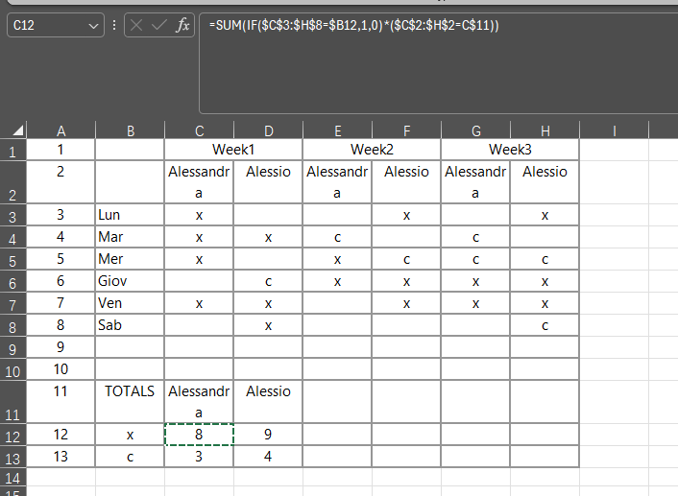Select cell D13 showing 4

coord(268,457)
